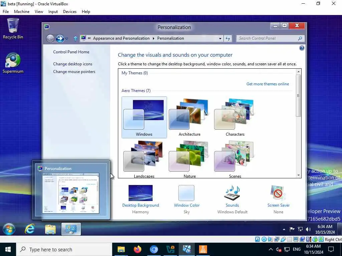Open the host Windows Start button
The image size is (342, 256).
[x=8, y=249]
